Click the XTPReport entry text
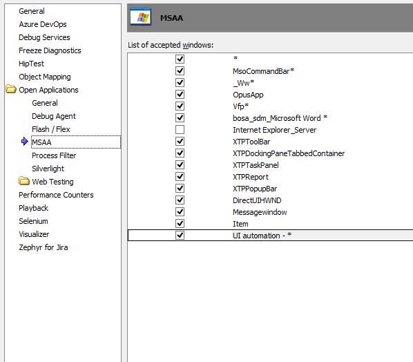Viewport: 413px width, 362px height. point(251,177)
